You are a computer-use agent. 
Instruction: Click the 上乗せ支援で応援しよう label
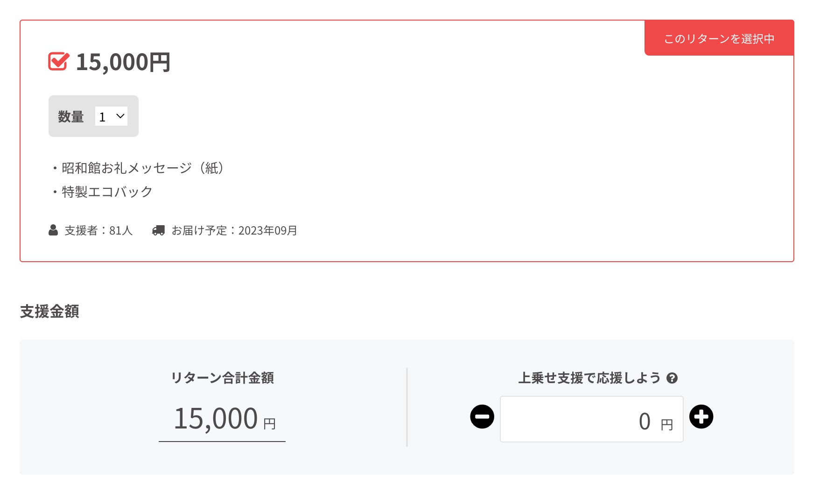589,378
